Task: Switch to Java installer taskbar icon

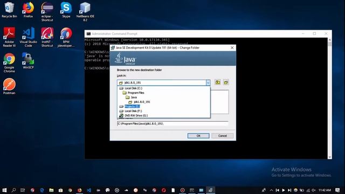Action: pyautogui.click(x=210, y=190)
